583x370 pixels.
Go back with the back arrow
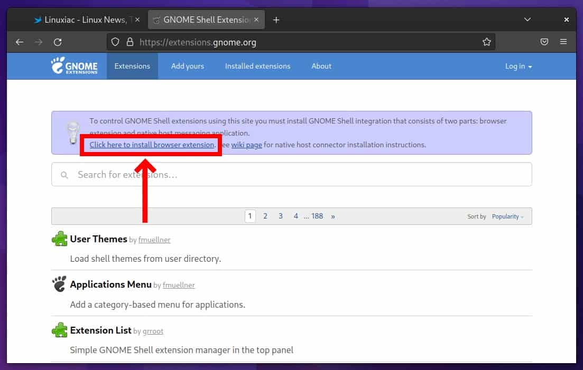[x=20, y=42]
